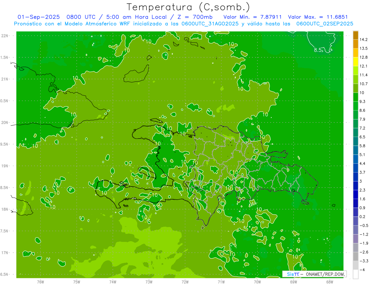Click the "14.2" colorbar value

[364, 39]
